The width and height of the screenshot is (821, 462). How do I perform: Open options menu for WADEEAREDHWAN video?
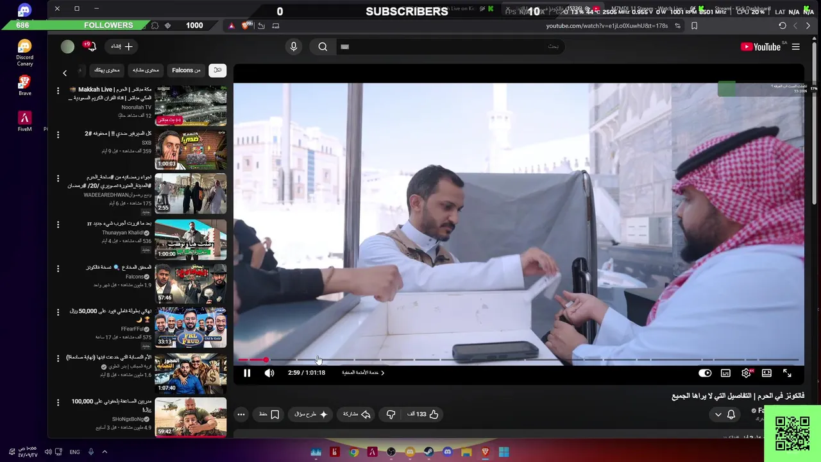pyautogui.click(x=58, y=178)
